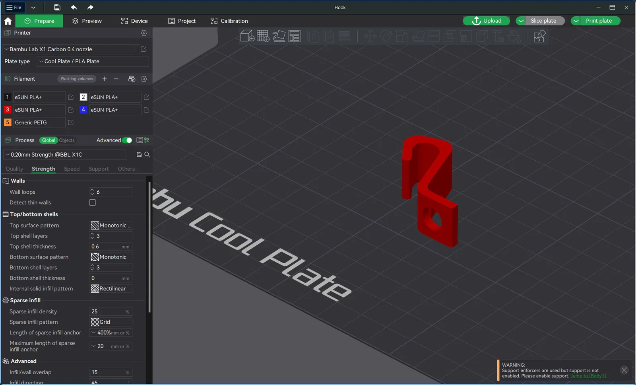Click the save project disk icon
This screenshot has height=385, width=636.
pyautogui.click(x=57, y=7)
